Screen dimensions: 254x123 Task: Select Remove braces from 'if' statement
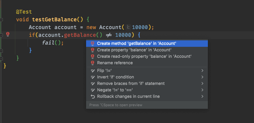[x=147, y=83]
